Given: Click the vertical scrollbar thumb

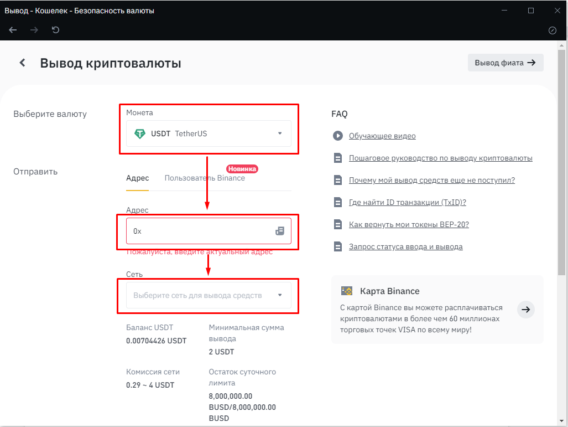Looking at the screenshot, I should 561,162.
